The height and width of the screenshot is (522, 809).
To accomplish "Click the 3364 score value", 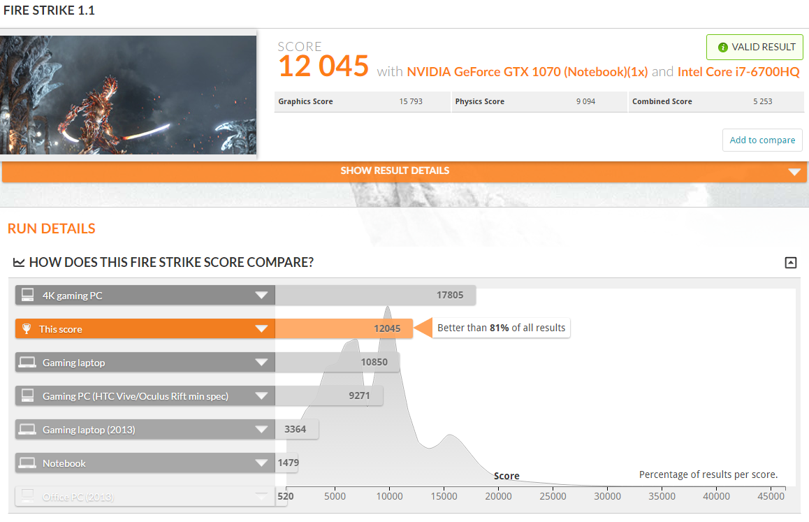I will point(295,429).
